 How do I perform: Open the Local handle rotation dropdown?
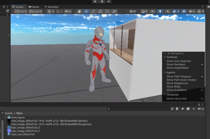[35, 11]
